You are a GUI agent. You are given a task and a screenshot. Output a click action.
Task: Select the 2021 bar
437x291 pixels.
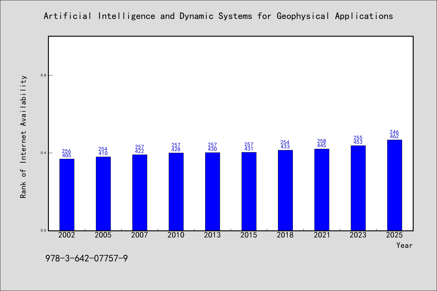[322, 190]
